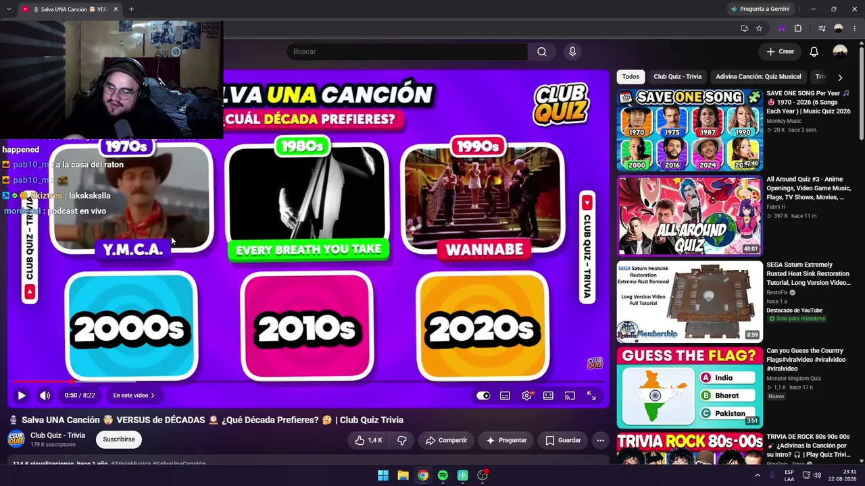
Task: Switch the ESP LAA input language indicator
Action: pyautogui.click(x=789, y=475)
